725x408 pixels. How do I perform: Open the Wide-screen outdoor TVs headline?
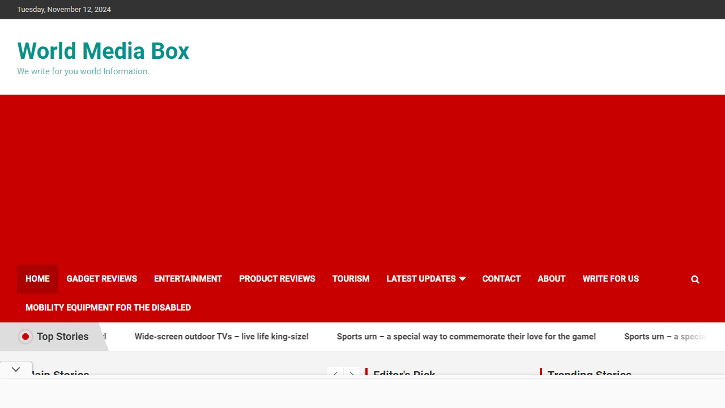[221, 336]
